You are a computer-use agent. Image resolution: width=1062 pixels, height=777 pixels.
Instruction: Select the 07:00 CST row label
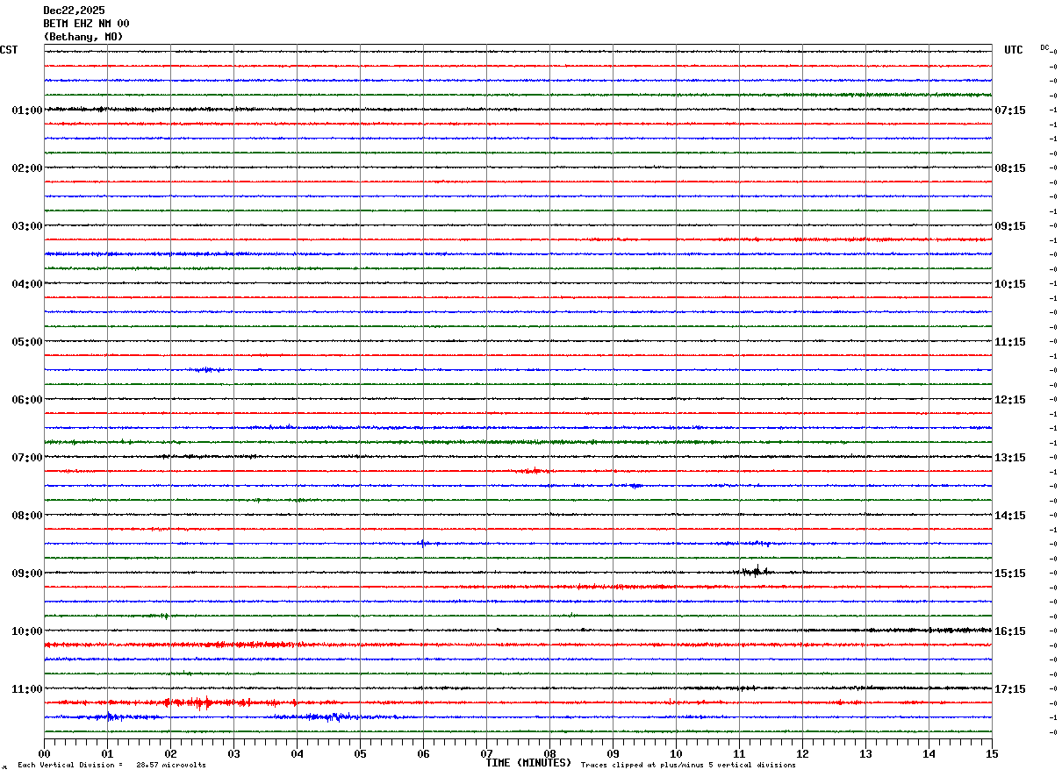coord(27,458)
